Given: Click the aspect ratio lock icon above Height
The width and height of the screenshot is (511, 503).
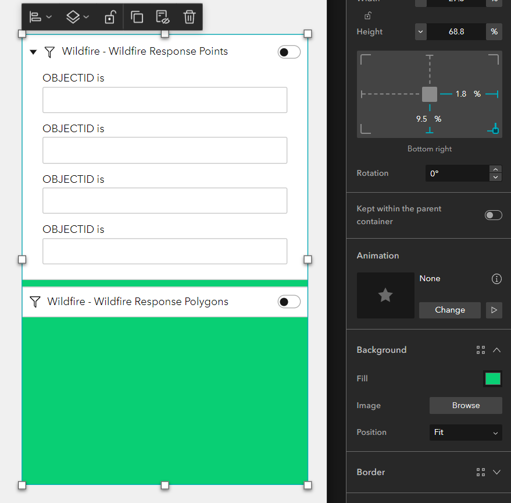Looking at the screenshot, I should [x=368, y=15].
